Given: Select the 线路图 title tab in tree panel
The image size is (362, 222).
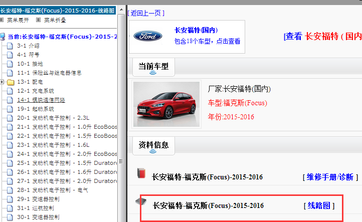Looking at the screenshot, I should pyautogui.click(x=58, y=11).
